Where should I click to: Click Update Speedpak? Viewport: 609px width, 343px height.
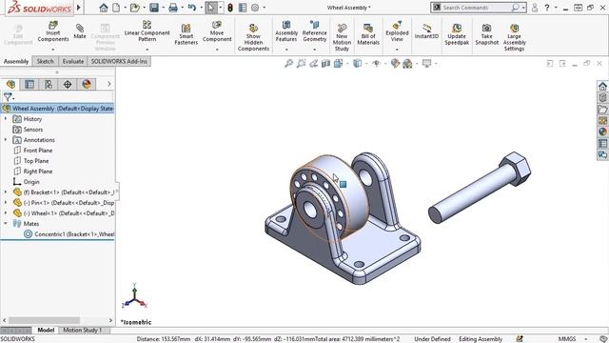(x=457, y=34)
